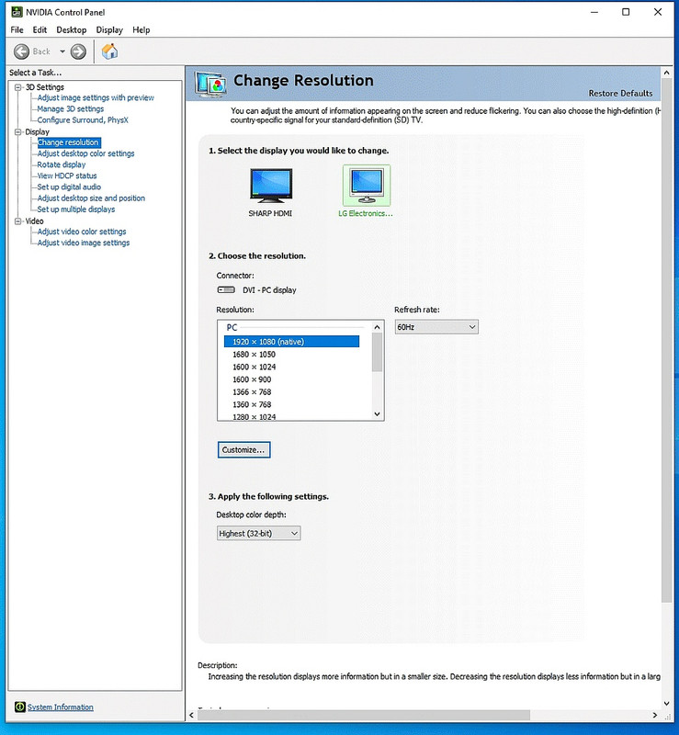Open Adjust desktop color settings
679x735 pixels.
[85, 153]
